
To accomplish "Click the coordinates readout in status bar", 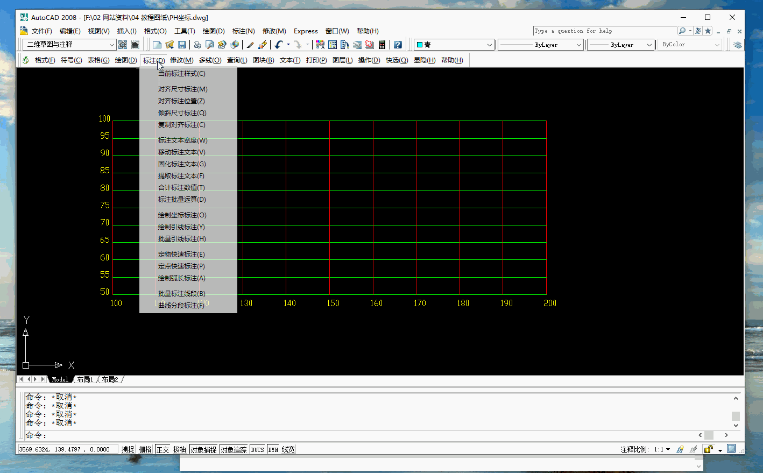I will pyautogui.click(x=67, y=449).
